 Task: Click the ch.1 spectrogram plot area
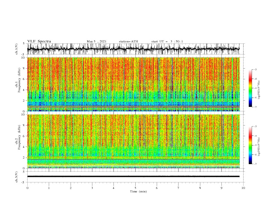coord(134,84)
